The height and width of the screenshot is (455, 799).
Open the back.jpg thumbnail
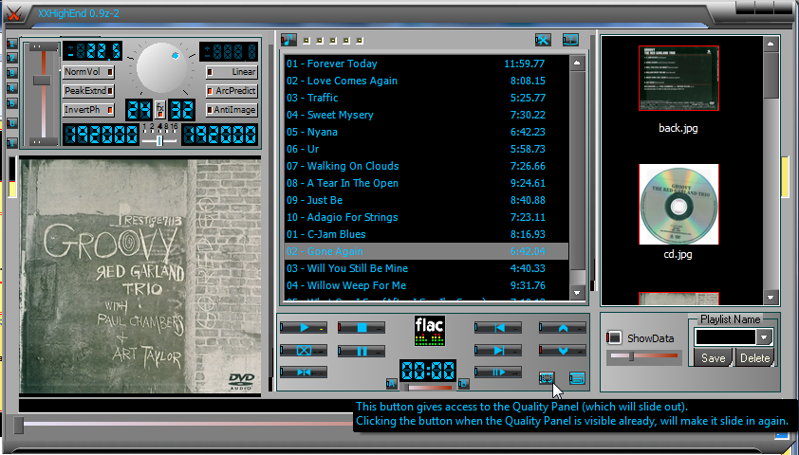(x=678, y=78)
